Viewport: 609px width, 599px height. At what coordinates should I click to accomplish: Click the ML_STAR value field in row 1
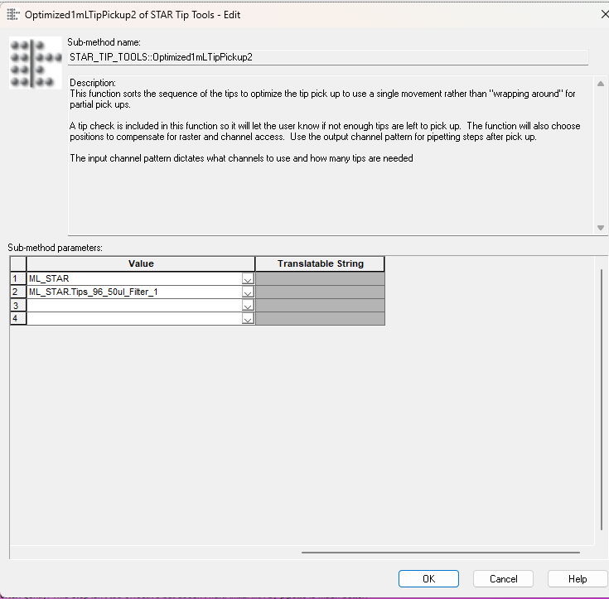point(133,279)
